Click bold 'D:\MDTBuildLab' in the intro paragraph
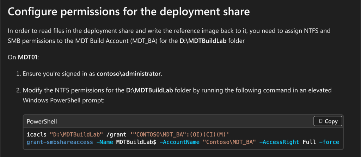361x157 pixels. tap(197, 41)
